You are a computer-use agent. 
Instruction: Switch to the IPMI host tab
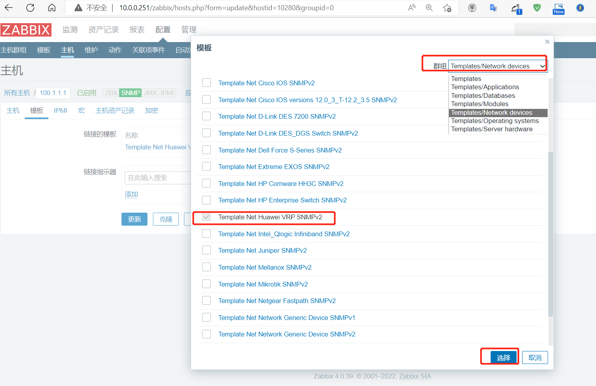pos(61,110)
